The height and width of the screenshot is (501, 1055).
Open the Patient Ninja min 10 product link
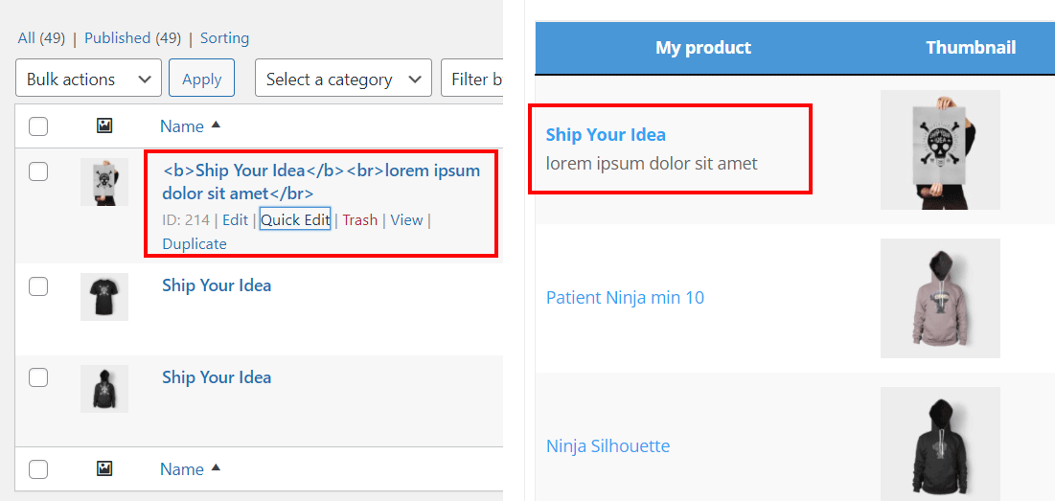click(x=625, y=297)
